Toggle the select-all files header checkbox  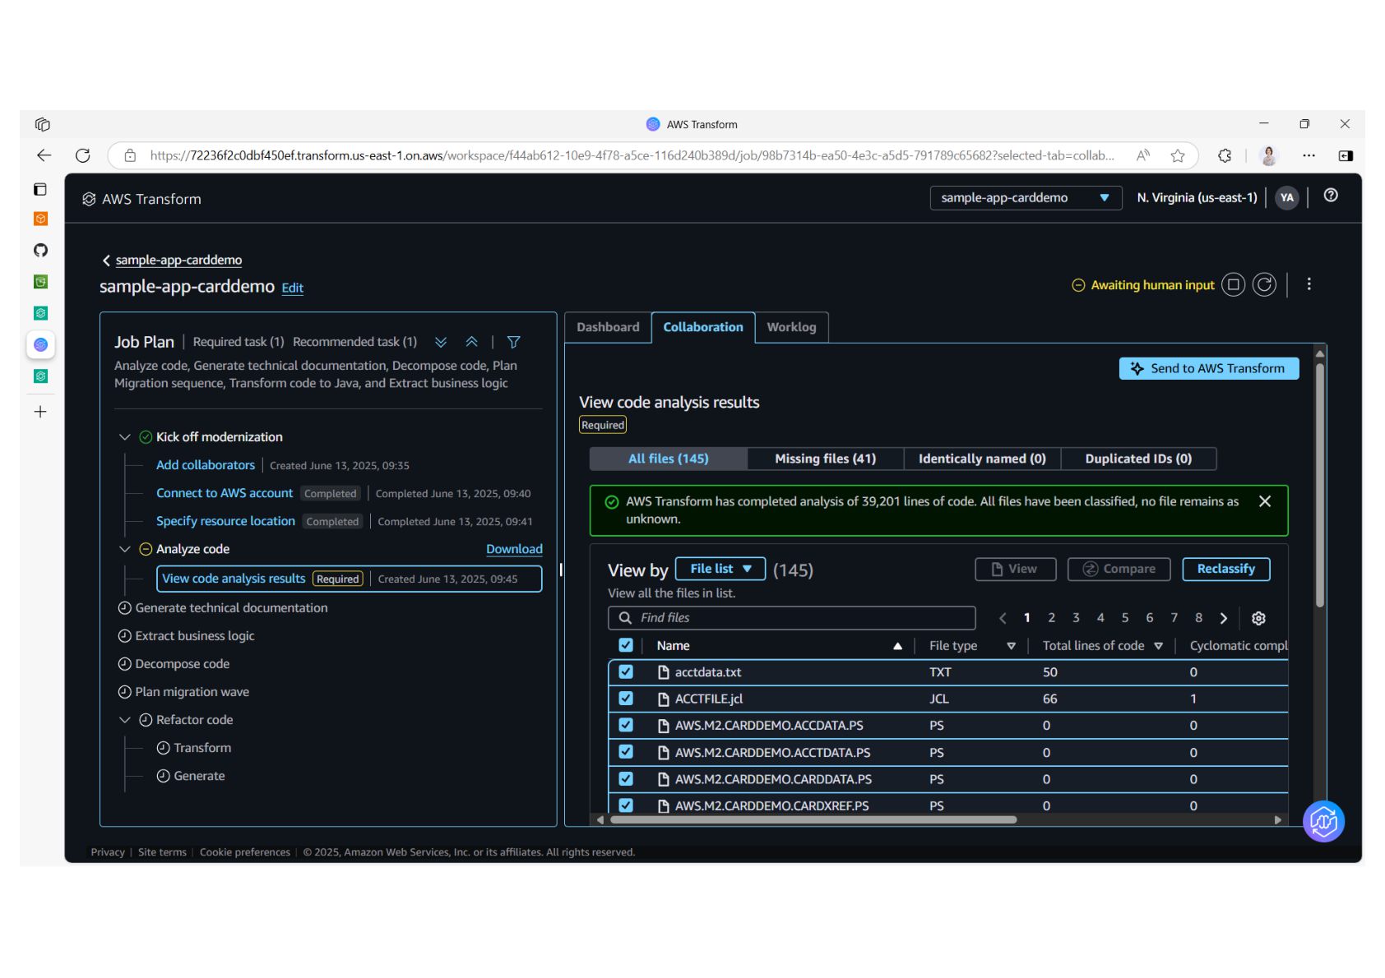point(626,646)
